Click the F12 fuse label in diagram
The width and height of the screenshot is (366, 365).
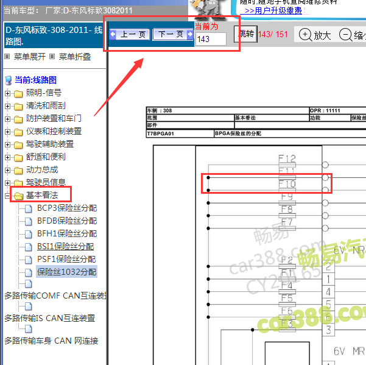coord(287,159)
